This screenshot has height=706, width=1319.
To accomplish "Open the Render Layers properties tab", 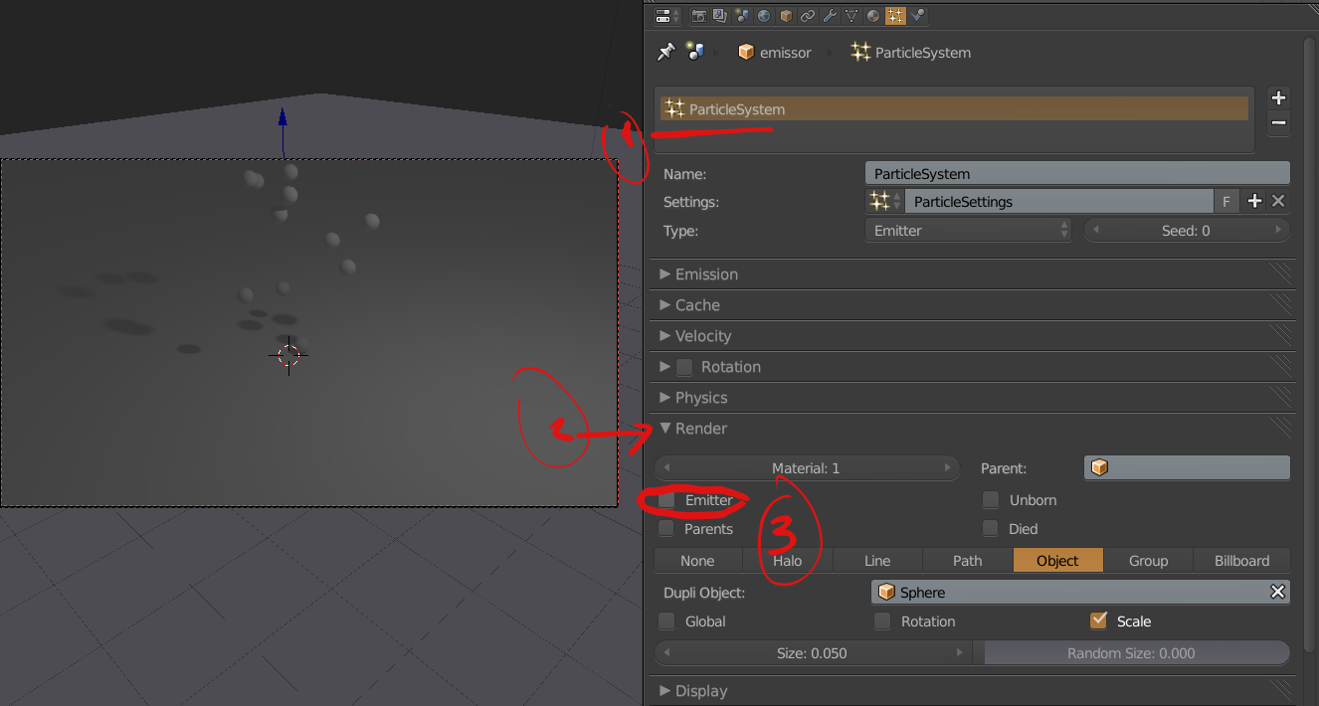I will click(720, 16).
